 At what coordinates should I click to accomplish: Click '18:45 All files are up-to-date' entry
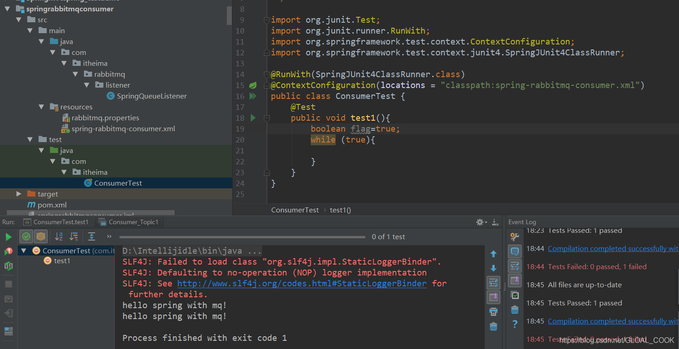tap(574, 285)
